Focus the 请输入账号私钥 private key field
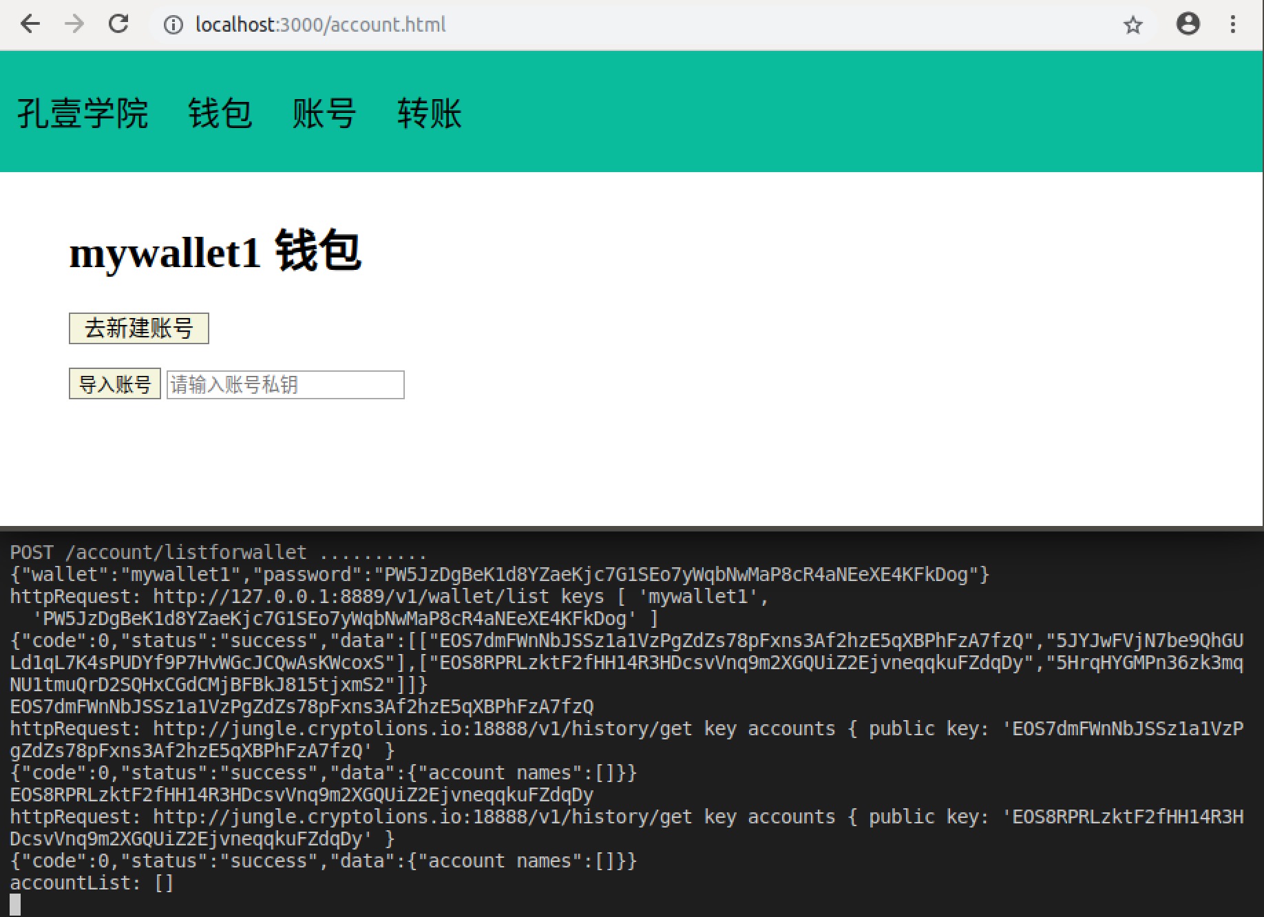Image resolution: width=1264 pixels, height=917 pixels. (286, 384)
